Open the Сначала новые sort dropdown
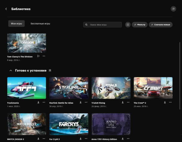 coord(161,25)
